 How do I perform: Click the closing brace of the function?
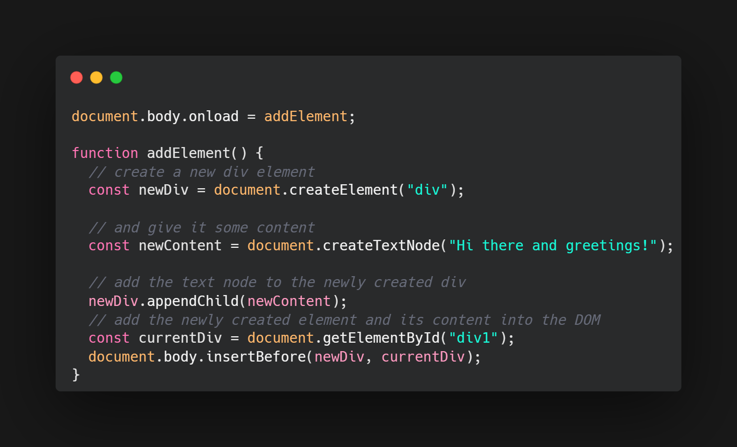pos(76,374)
